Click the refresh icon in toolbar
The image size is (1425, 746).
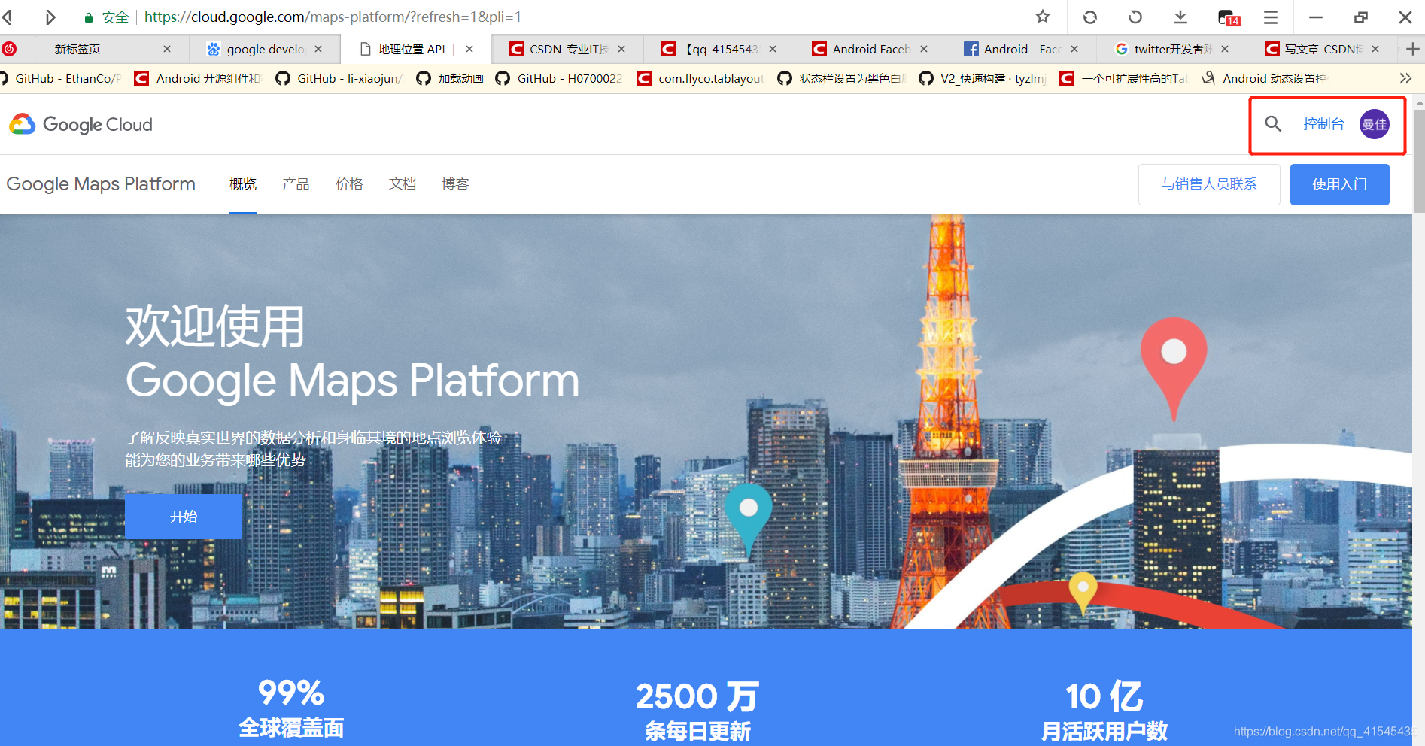[1090, 17]
